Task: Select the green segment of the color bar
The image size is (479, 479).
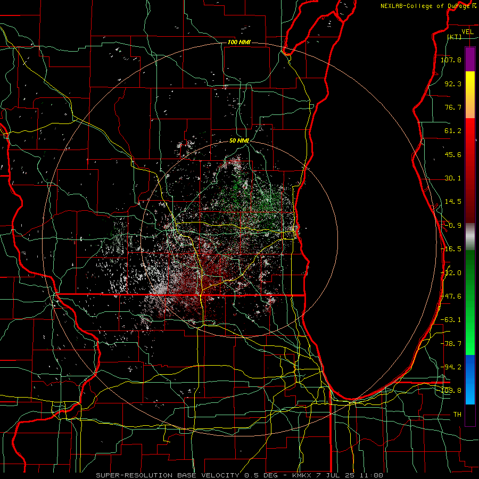Action: [x=470, y=302]
